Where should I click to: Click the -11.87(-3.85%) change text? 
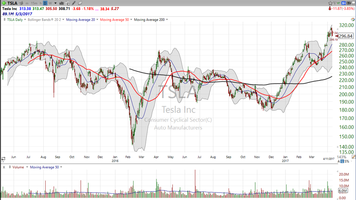pos(343,9)
